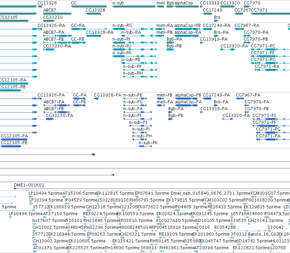This screenshot has height=253, width=290.
Task: Select the CG13928 gene label
Action: [x=95, y=10]
